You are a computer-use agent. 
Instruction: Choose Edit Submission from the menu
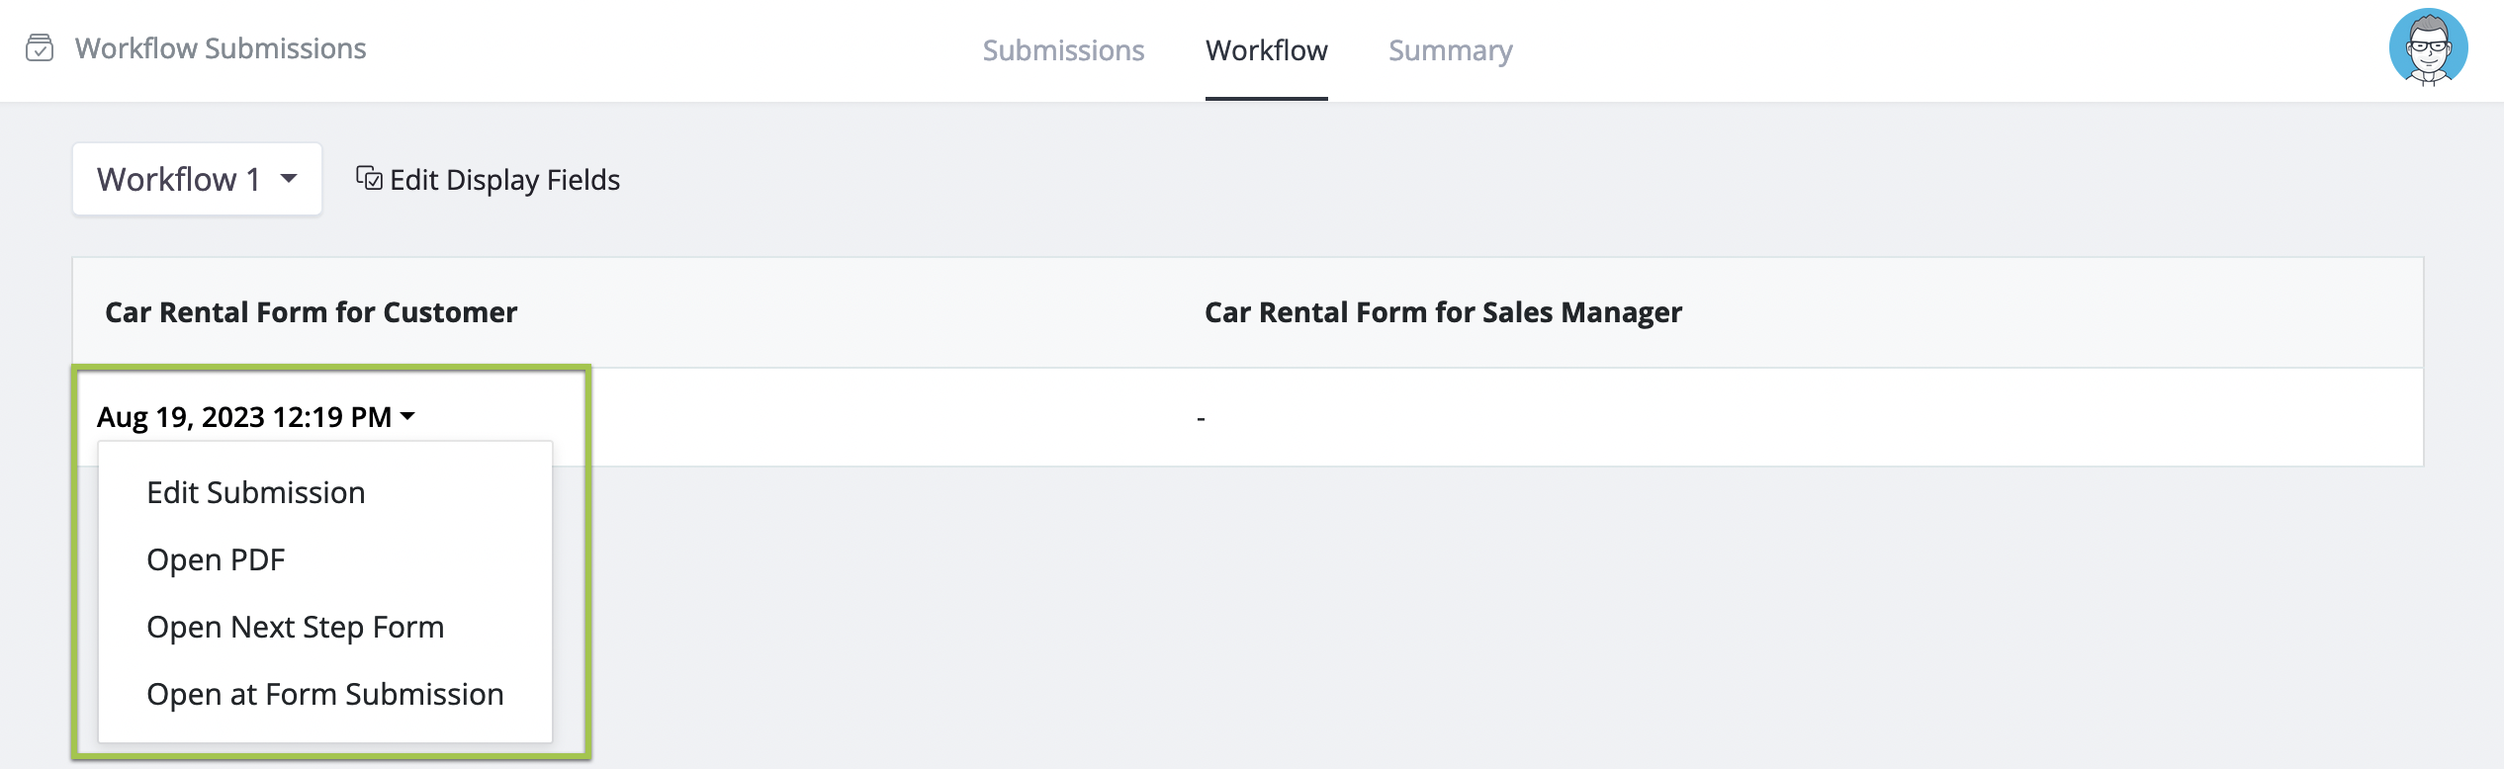pos(256,492)
